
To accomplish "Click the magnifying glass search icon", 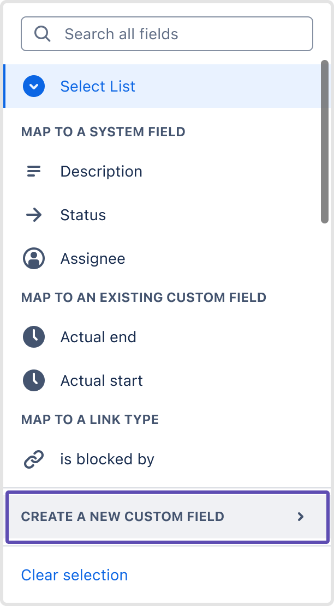I will [x=42, y=34].
